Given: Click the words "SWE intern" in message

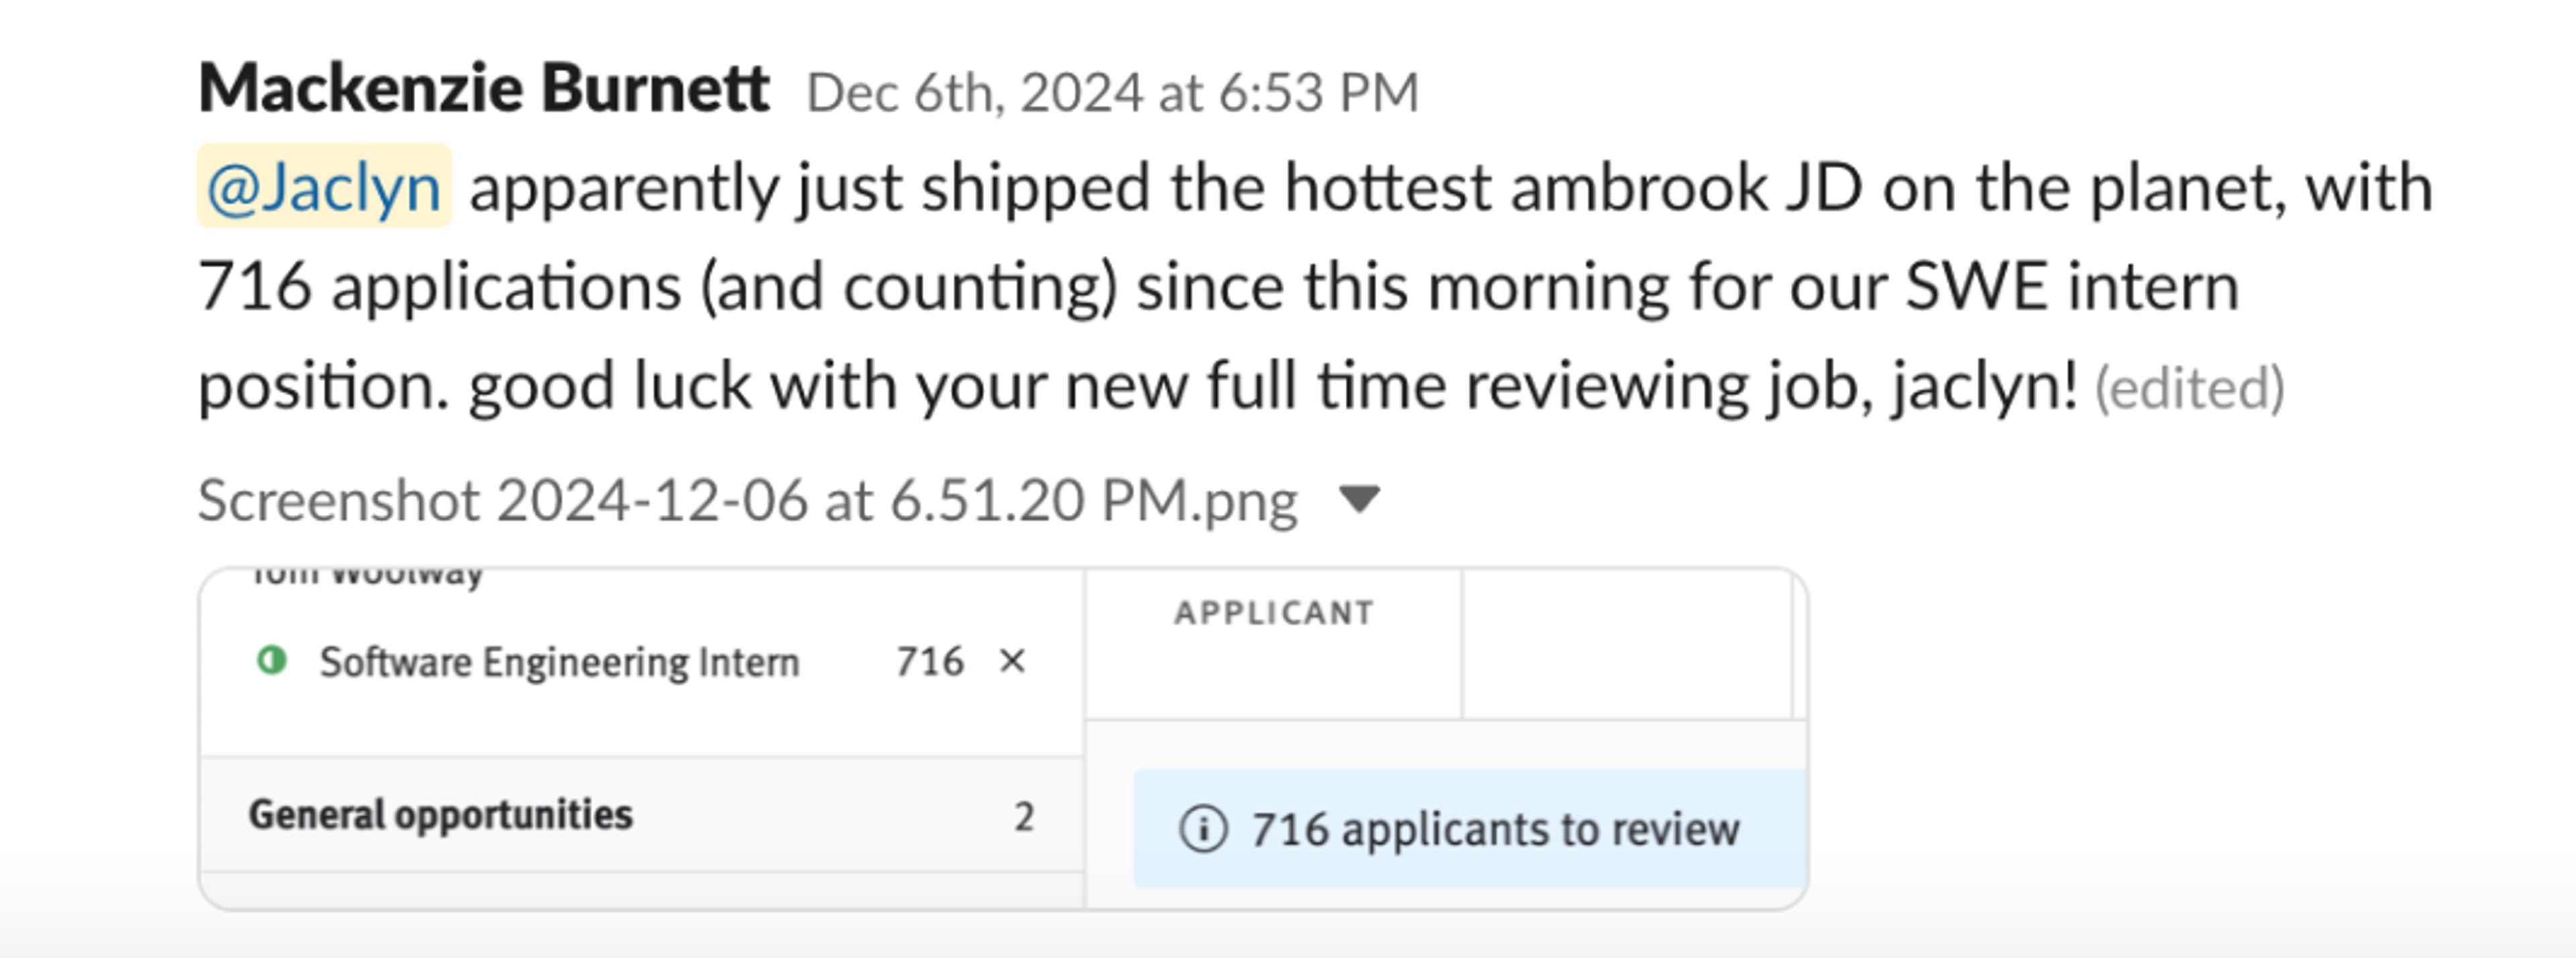Looking at the screenshot, I should point(2071,288).
